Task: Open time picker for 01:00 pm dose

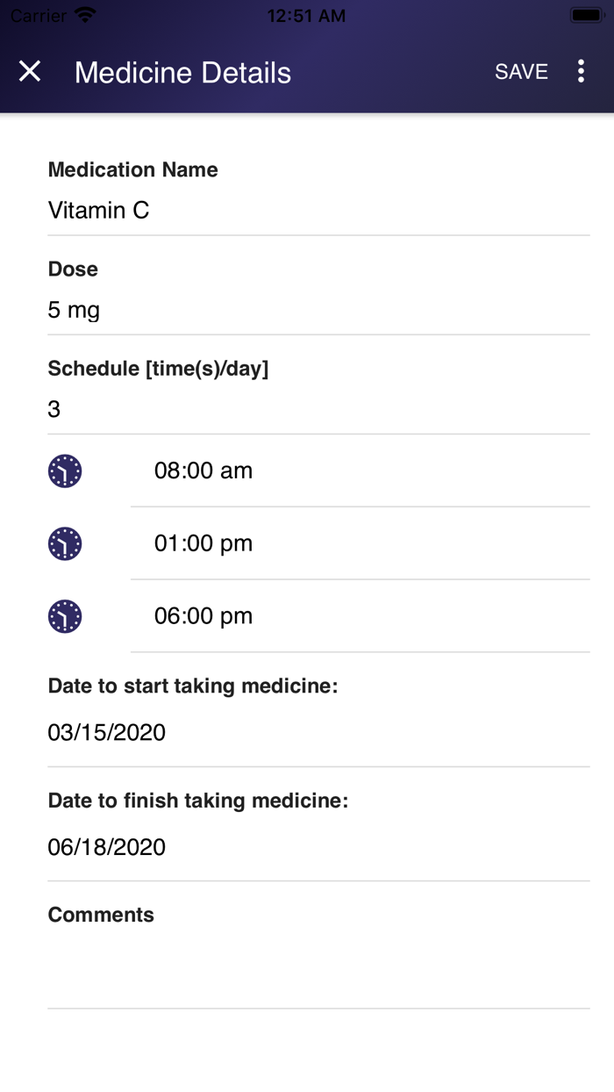Action: pyautogui.click(x=64, y=543)
